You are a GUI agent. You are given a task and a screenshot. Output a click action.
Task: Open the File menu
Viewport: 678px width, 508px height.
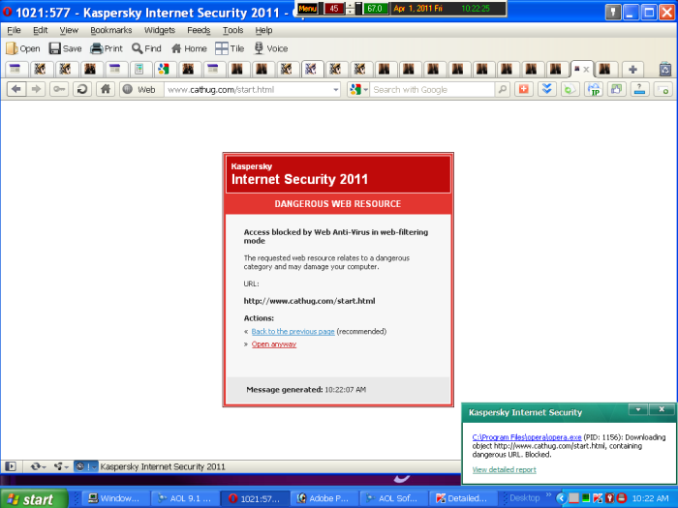tap(14, 30)
